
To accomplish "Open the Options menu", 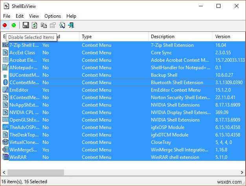I will [53, 16].
